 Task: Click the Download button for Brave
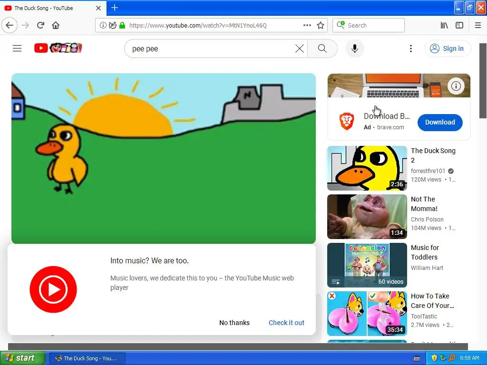440,122
